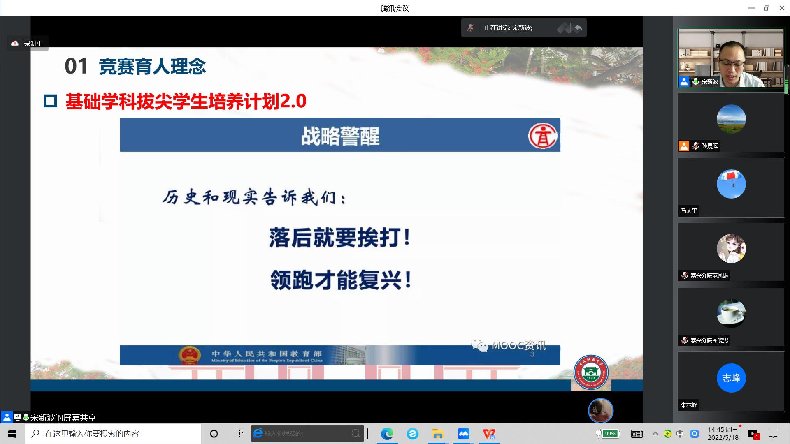Click the 志峰 avatar circle
Viewport: 790px width, 444px height.
731,378
